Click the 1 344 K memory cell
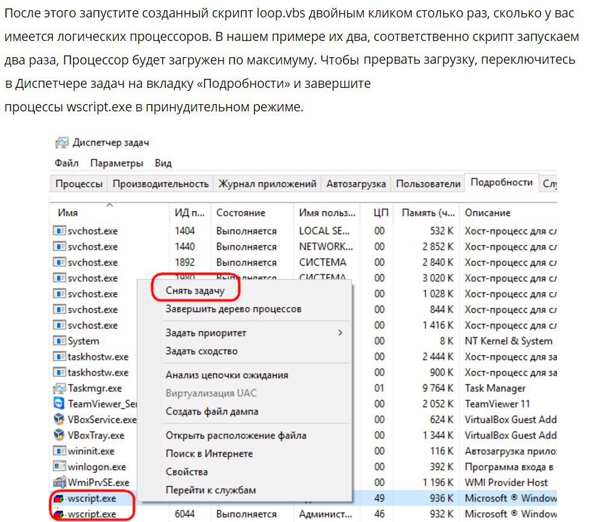 point(438,435)
